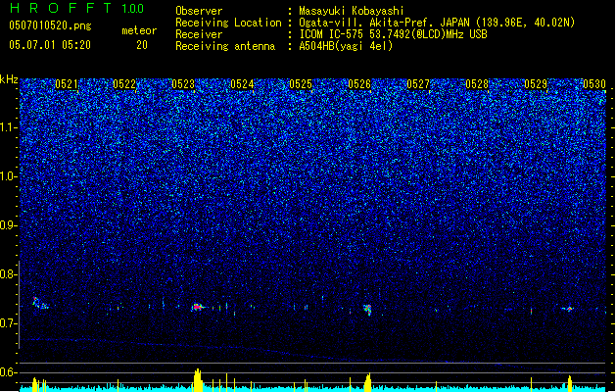The width and height of the screenshot is (616, 392).
Task: Click the yellow intensity peak after 0529
Action: tap(570, 383)
